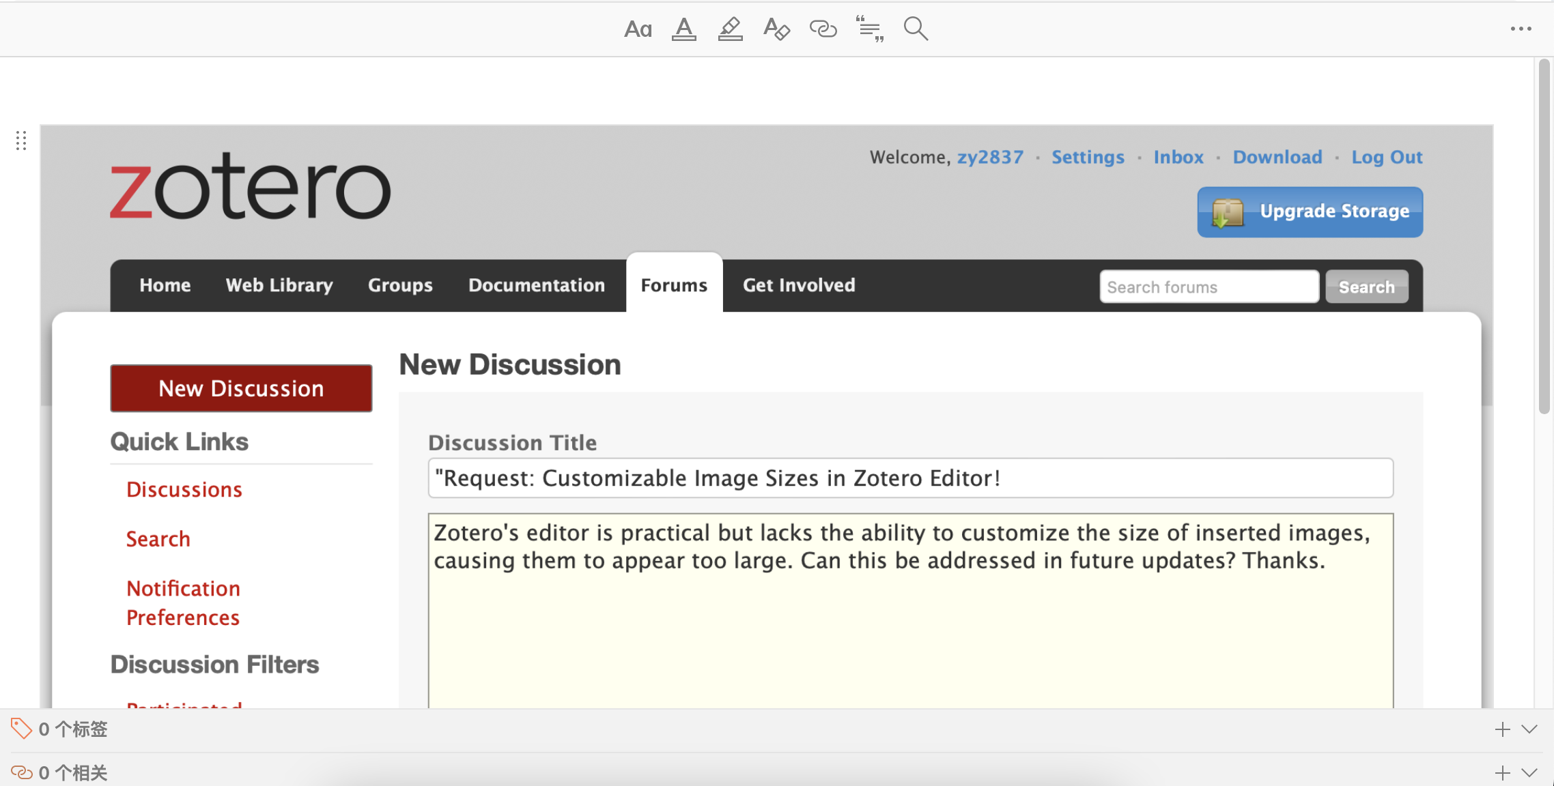Expand the tags section chevron
Screen dimensions: 1554x786
click(x=1530, y=729)
